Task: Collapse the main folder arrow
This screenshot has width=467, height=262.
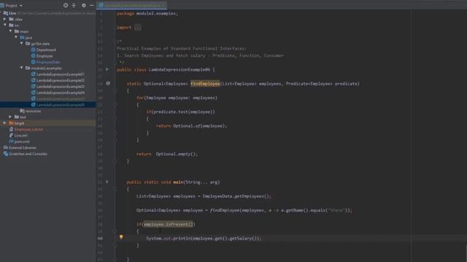Action: pyautogui.click(x=10, y=31)
